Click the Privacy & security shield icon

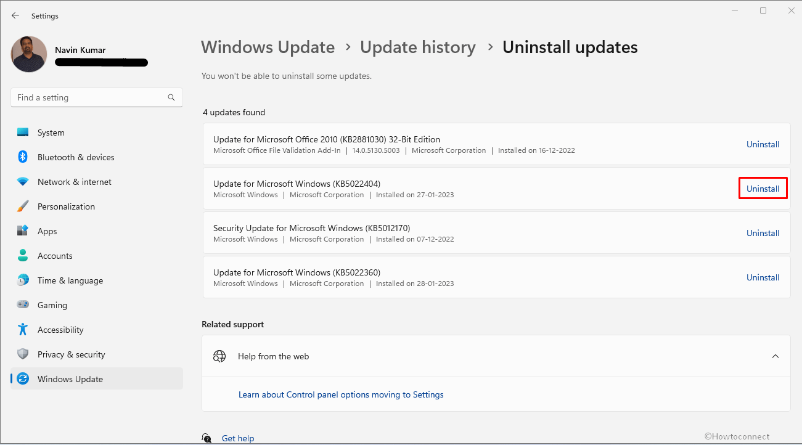pos(23,354)
